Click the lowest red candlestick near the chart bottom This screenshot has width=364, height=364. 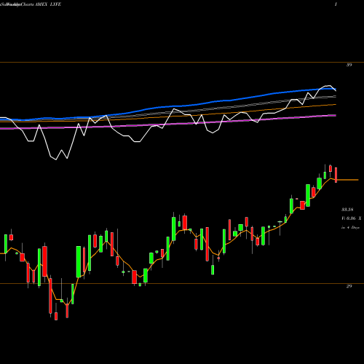coord(56,316)
